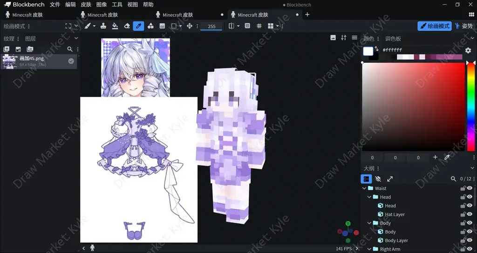The height and width of the screenshot is (253, 477).
Task: Open the 皮肤 (Skin) menu
Action: click(86, 5)
